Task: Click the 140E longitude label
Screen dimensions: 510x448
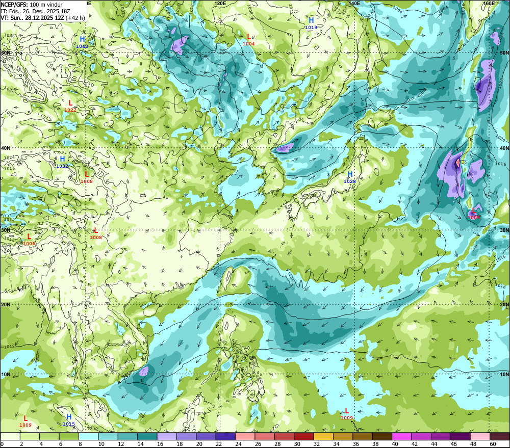Action: (x=354, y=3)
